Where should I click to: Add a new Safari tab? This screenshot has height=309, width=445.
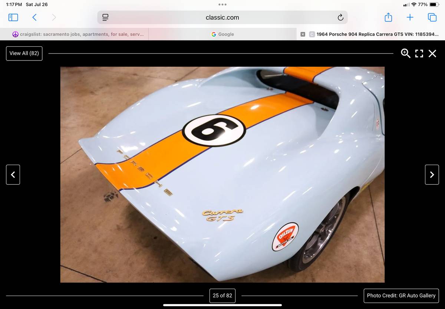point(410,17)
